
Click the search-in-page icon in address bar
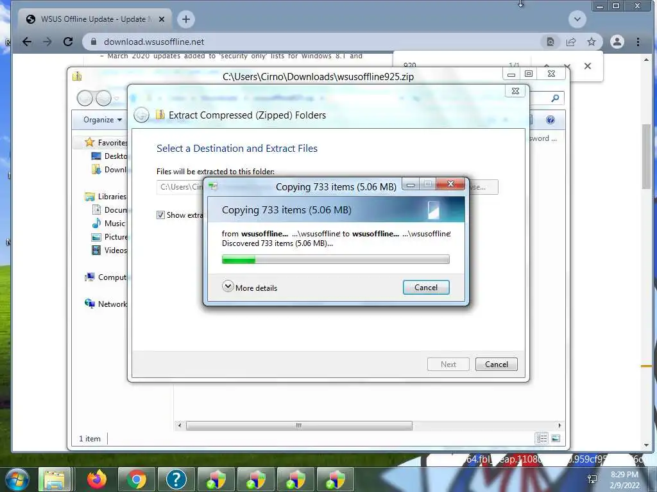(550, 42)
